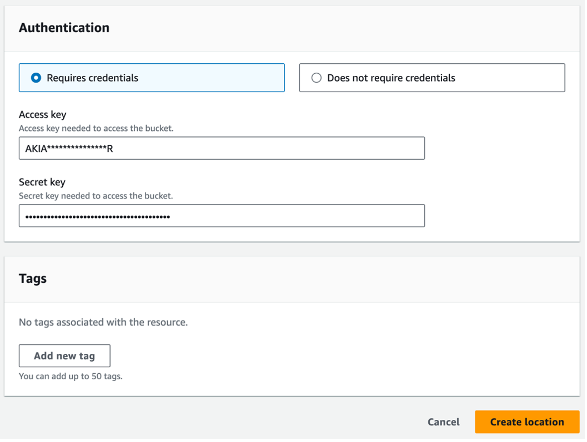Click the Does not require credentials card
Screen dimensions: 587x442
tap(432, 78)
